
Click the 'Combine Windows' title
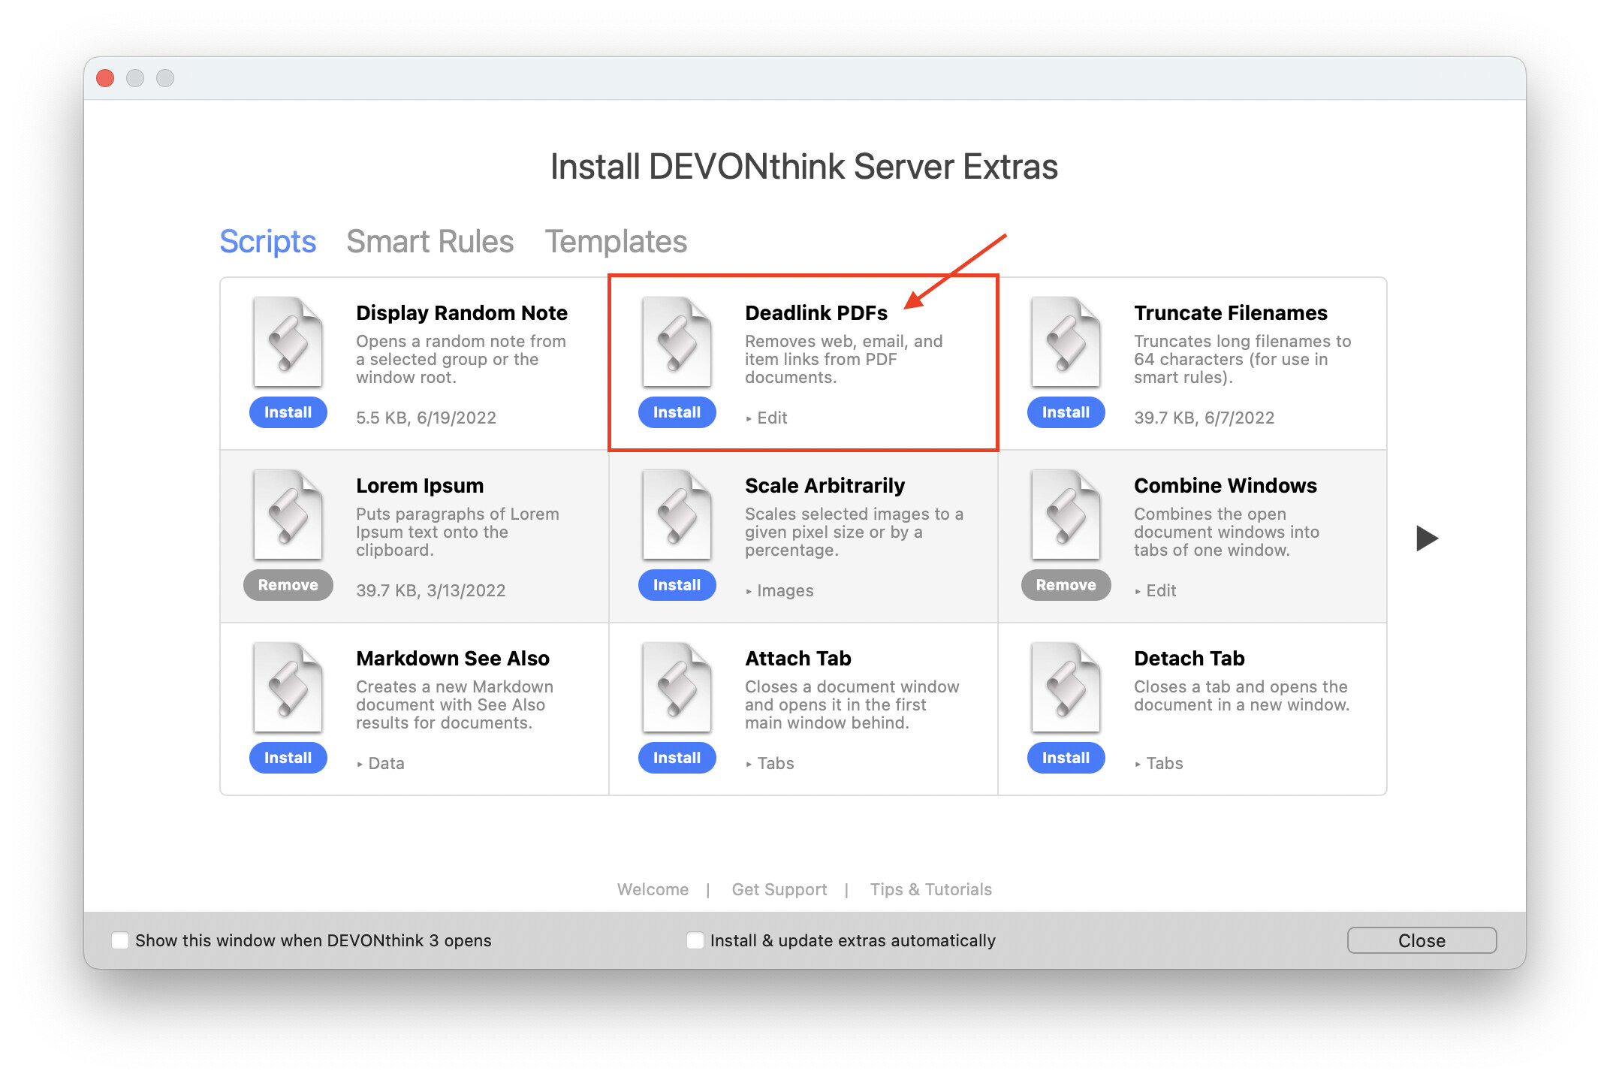click(x=1226, y=485)
